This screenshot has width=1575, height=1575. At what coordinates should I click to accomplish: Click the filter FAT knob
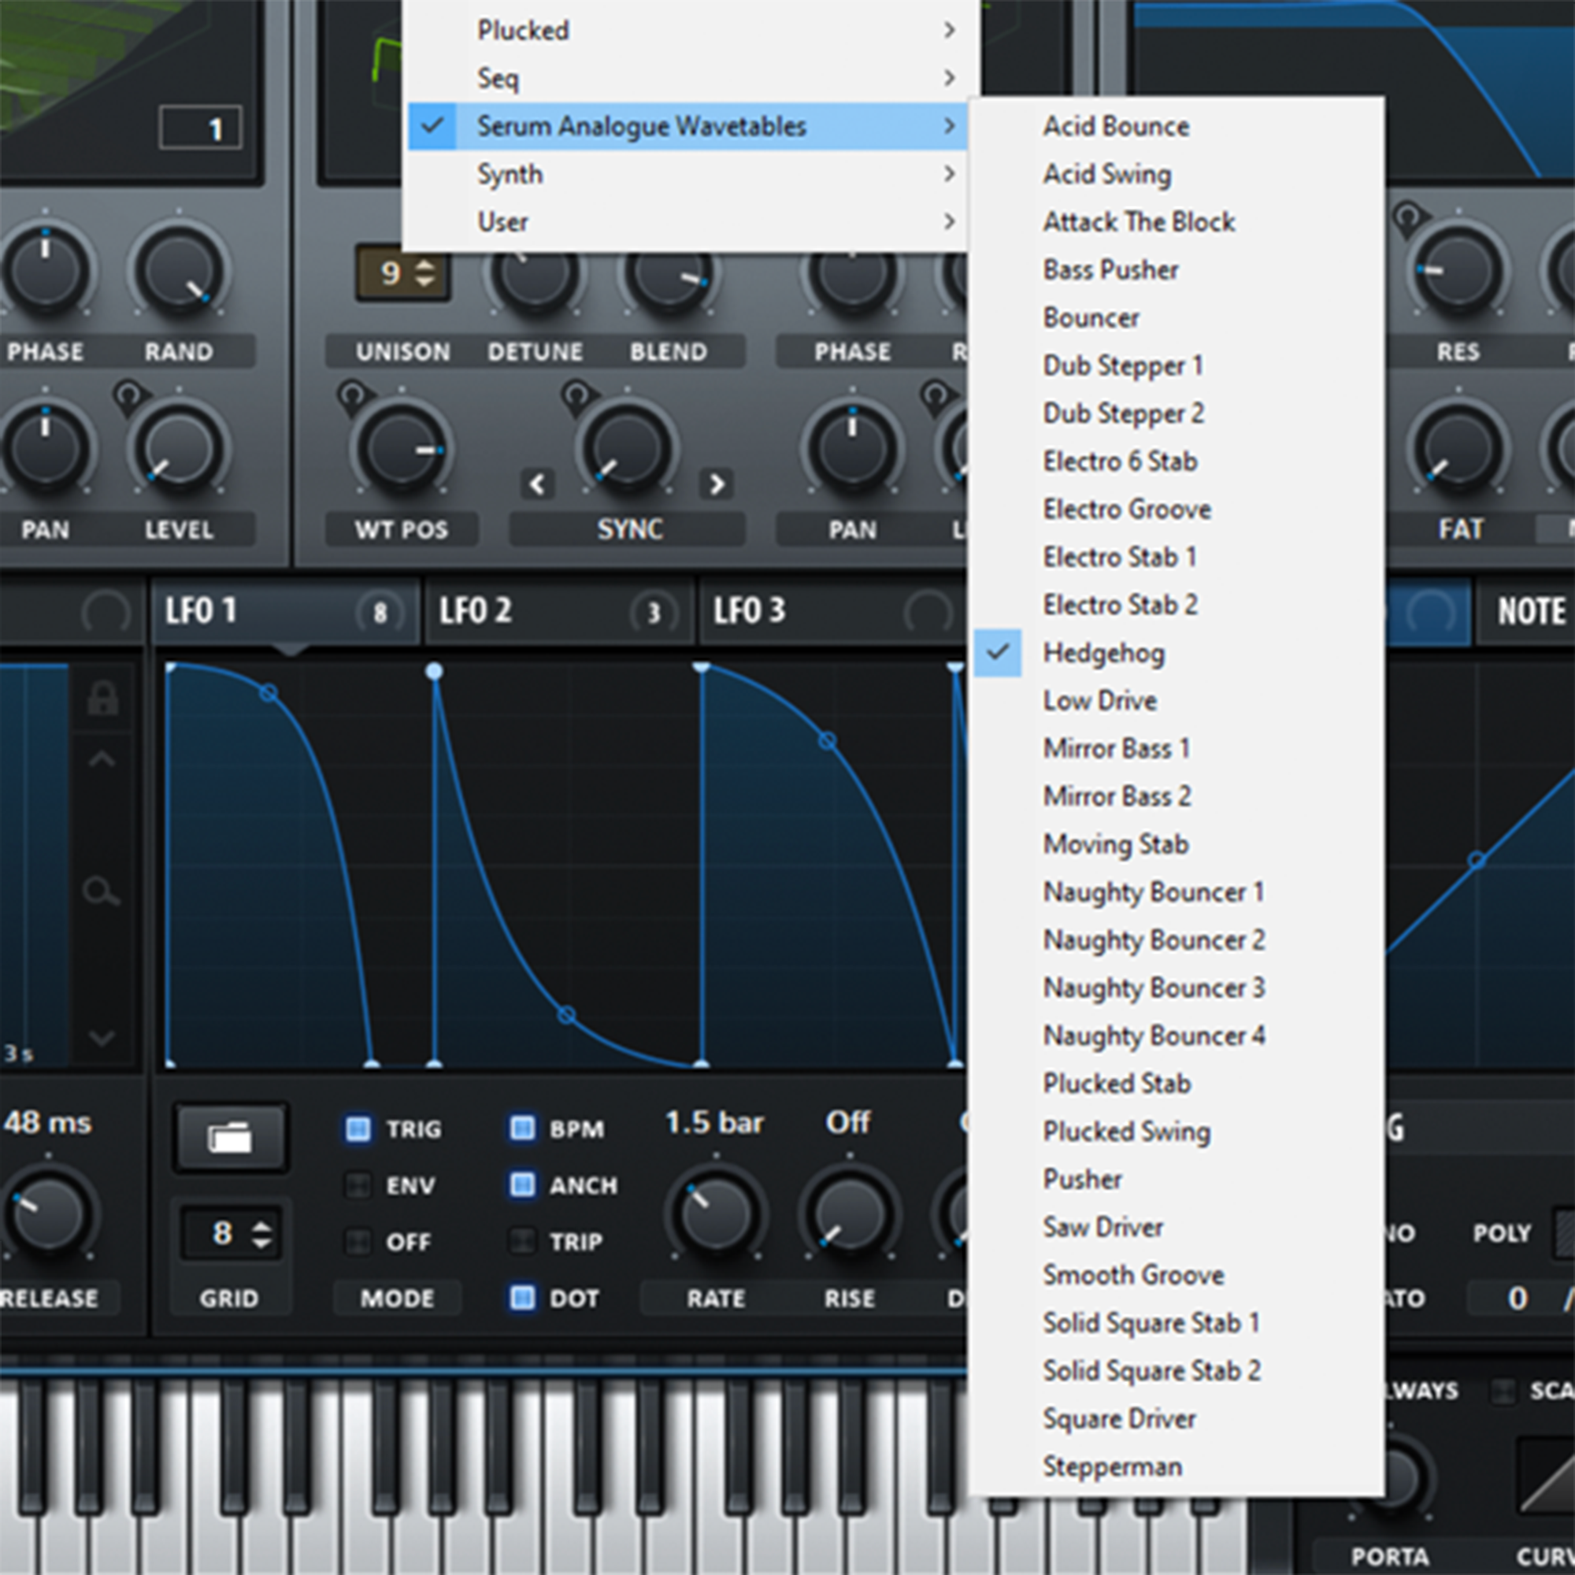coord(1458,449)
